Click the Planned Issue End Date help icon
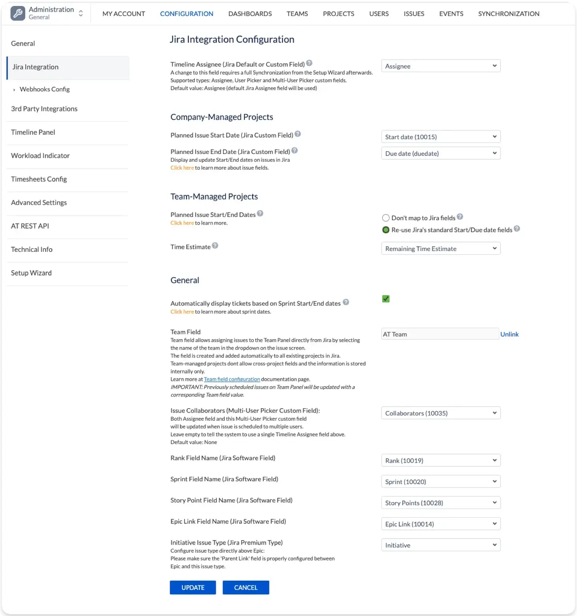 coord(295,150)
